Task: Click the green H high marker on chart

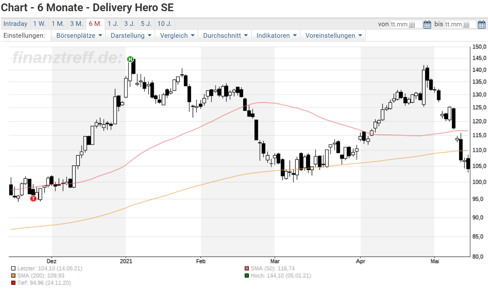Action: click(x=130, y=59)
